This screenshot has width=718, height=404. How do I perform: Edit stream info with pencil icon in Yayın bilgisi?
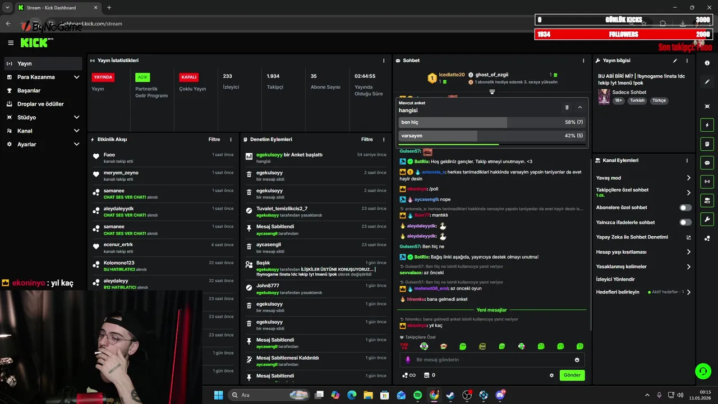point(675,61)
